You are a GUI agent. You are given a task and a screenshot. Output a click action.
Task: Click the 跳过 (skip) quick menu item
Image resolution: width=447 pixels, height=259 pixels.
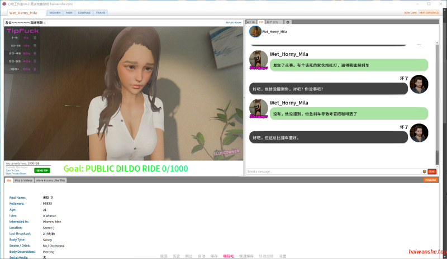pos(189,256)
